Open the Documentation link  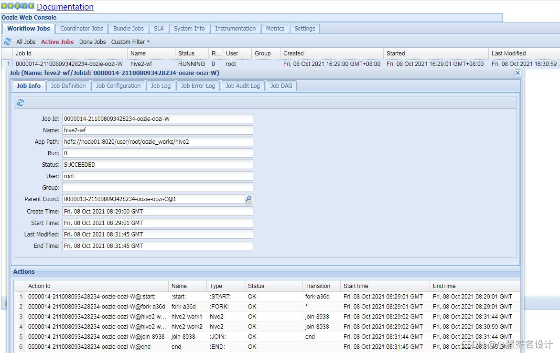click(x=65, y=7)
